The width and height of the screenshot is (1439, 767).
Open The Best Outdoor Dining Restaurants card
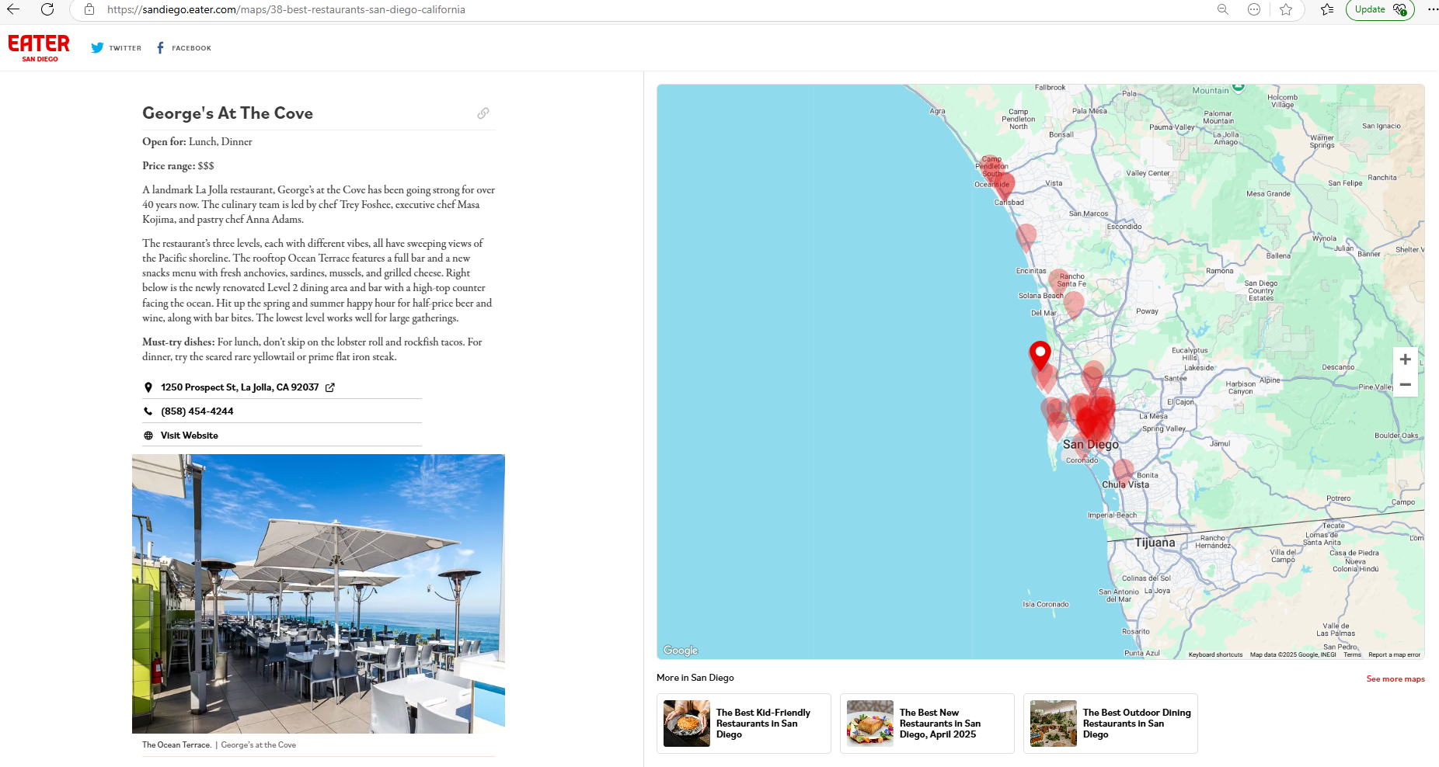pyautogui.click(x=1110, y=724)
